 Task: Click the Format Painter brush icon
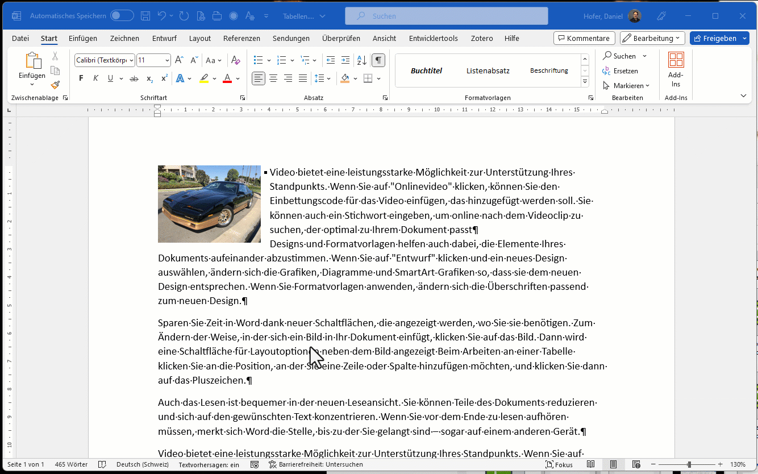(55, 85)
